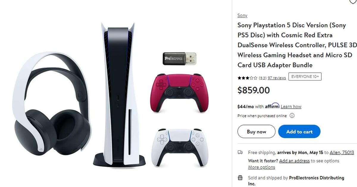Click the marketplace seller store icon
357x187 pixels.
[240, 178]
